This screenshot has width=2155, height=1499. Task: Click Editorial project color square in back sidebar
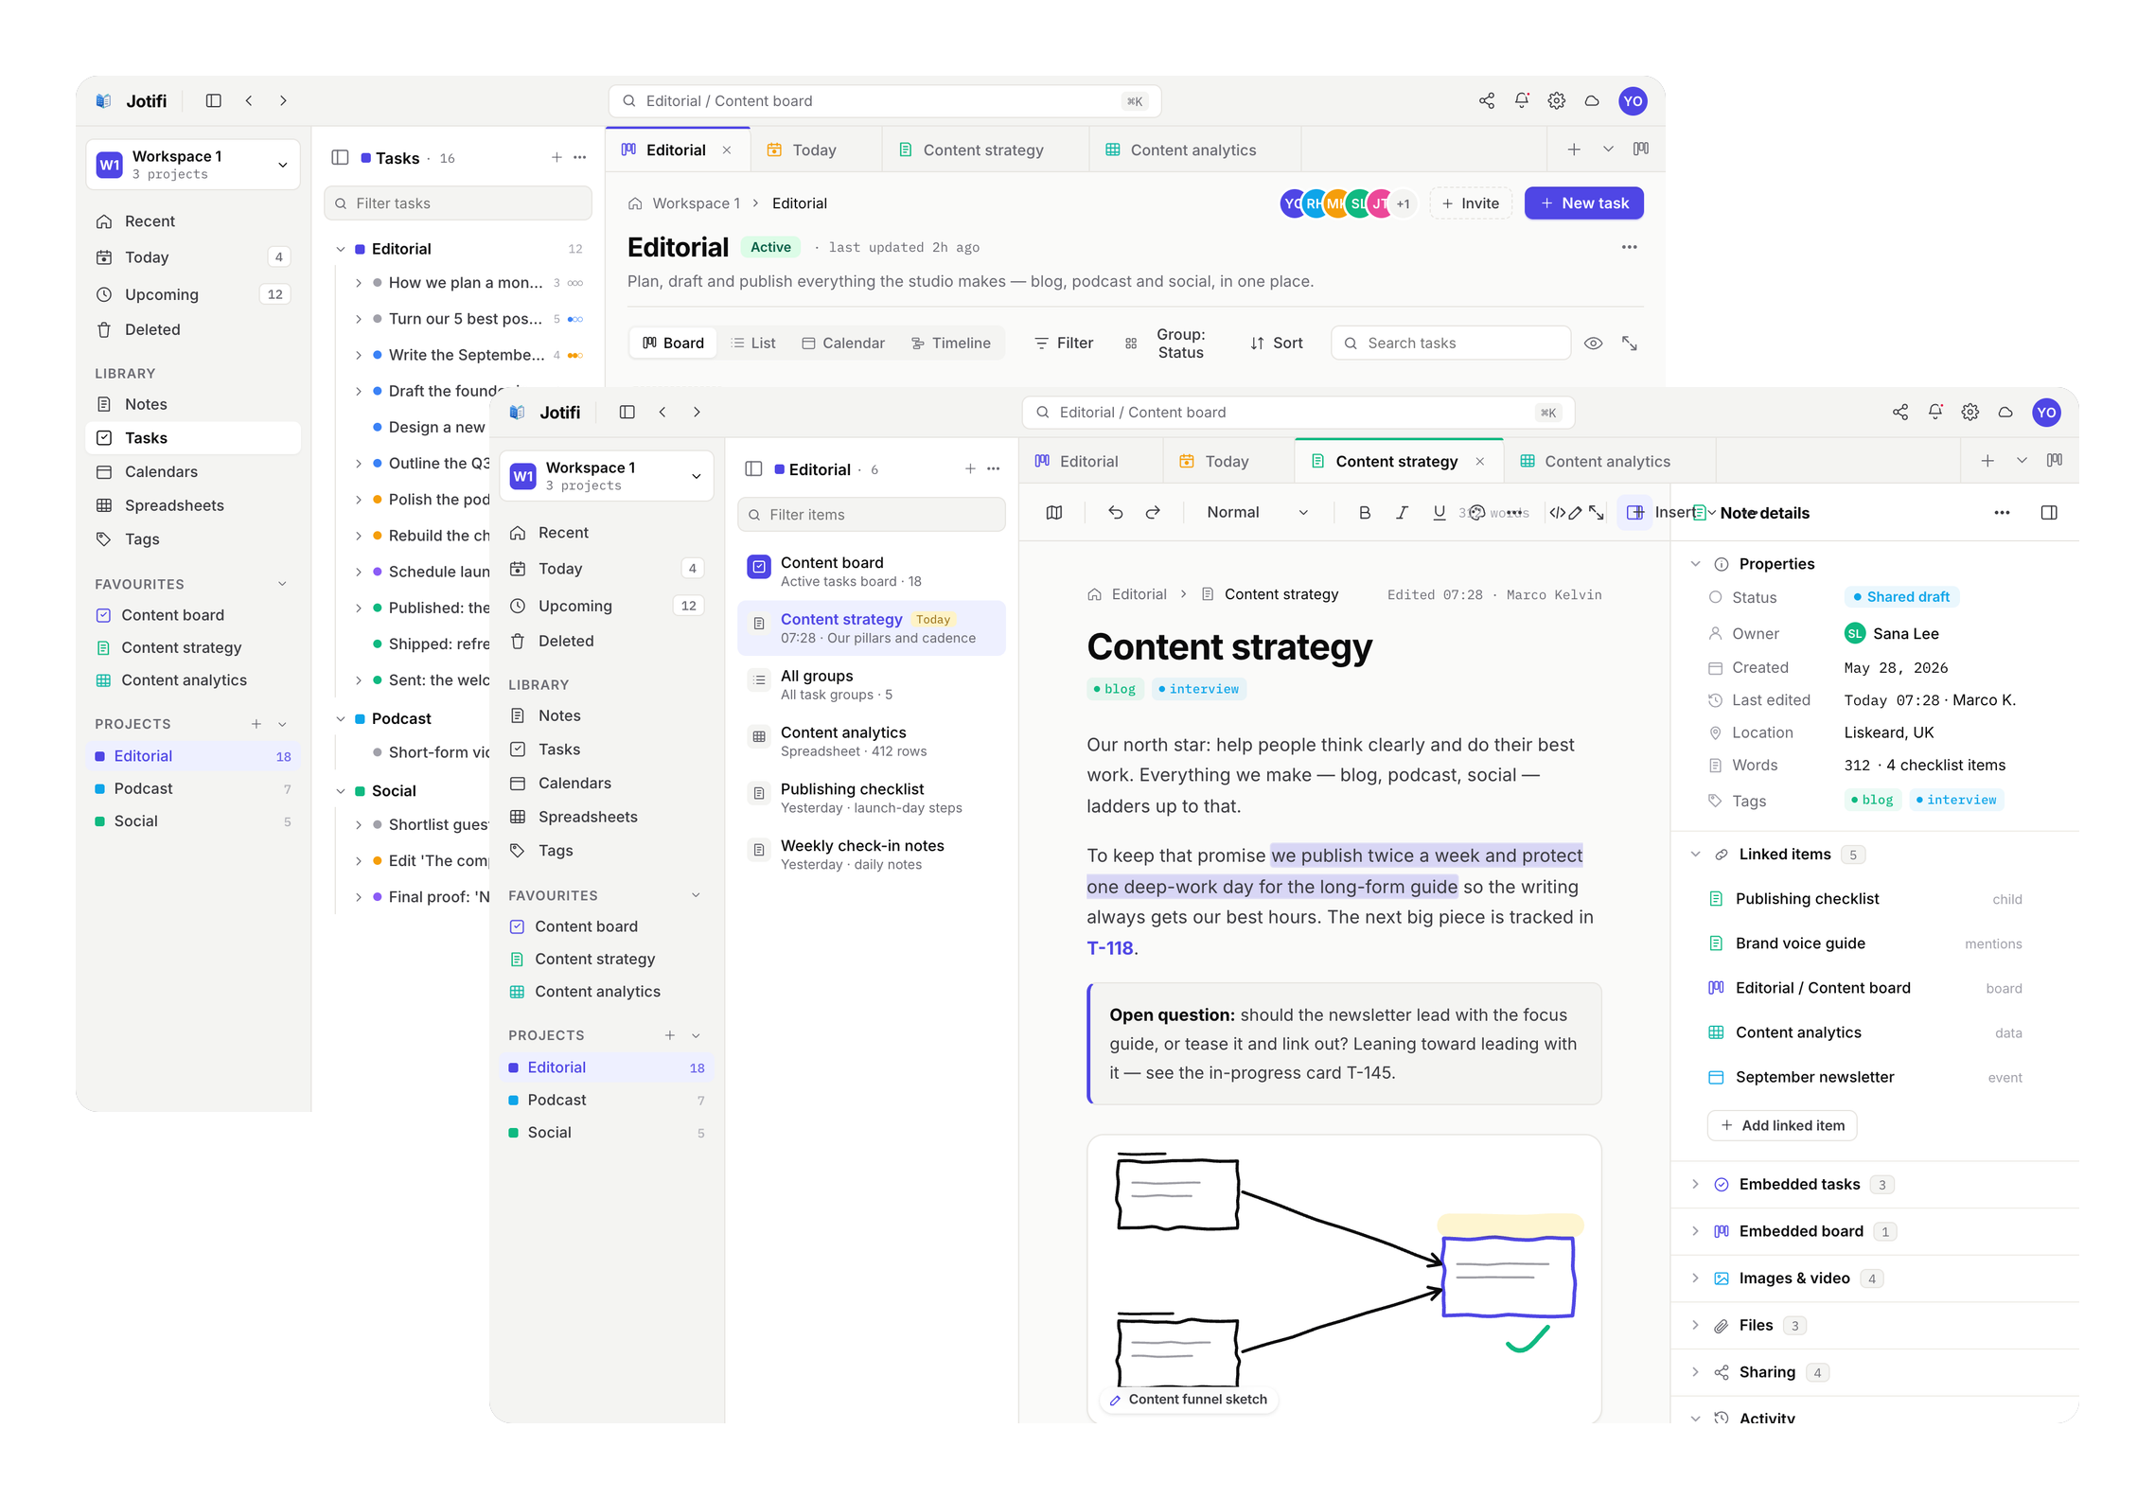[100, 756]
